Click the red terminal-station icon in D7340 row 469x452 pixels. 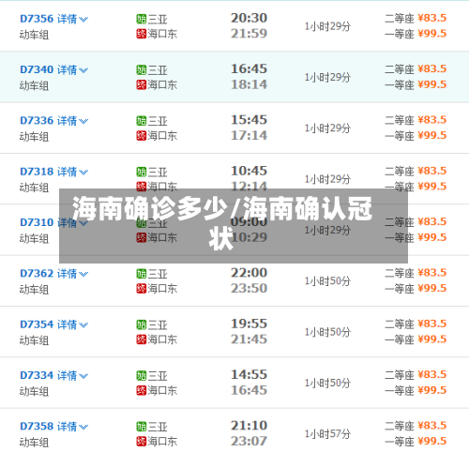142,84
